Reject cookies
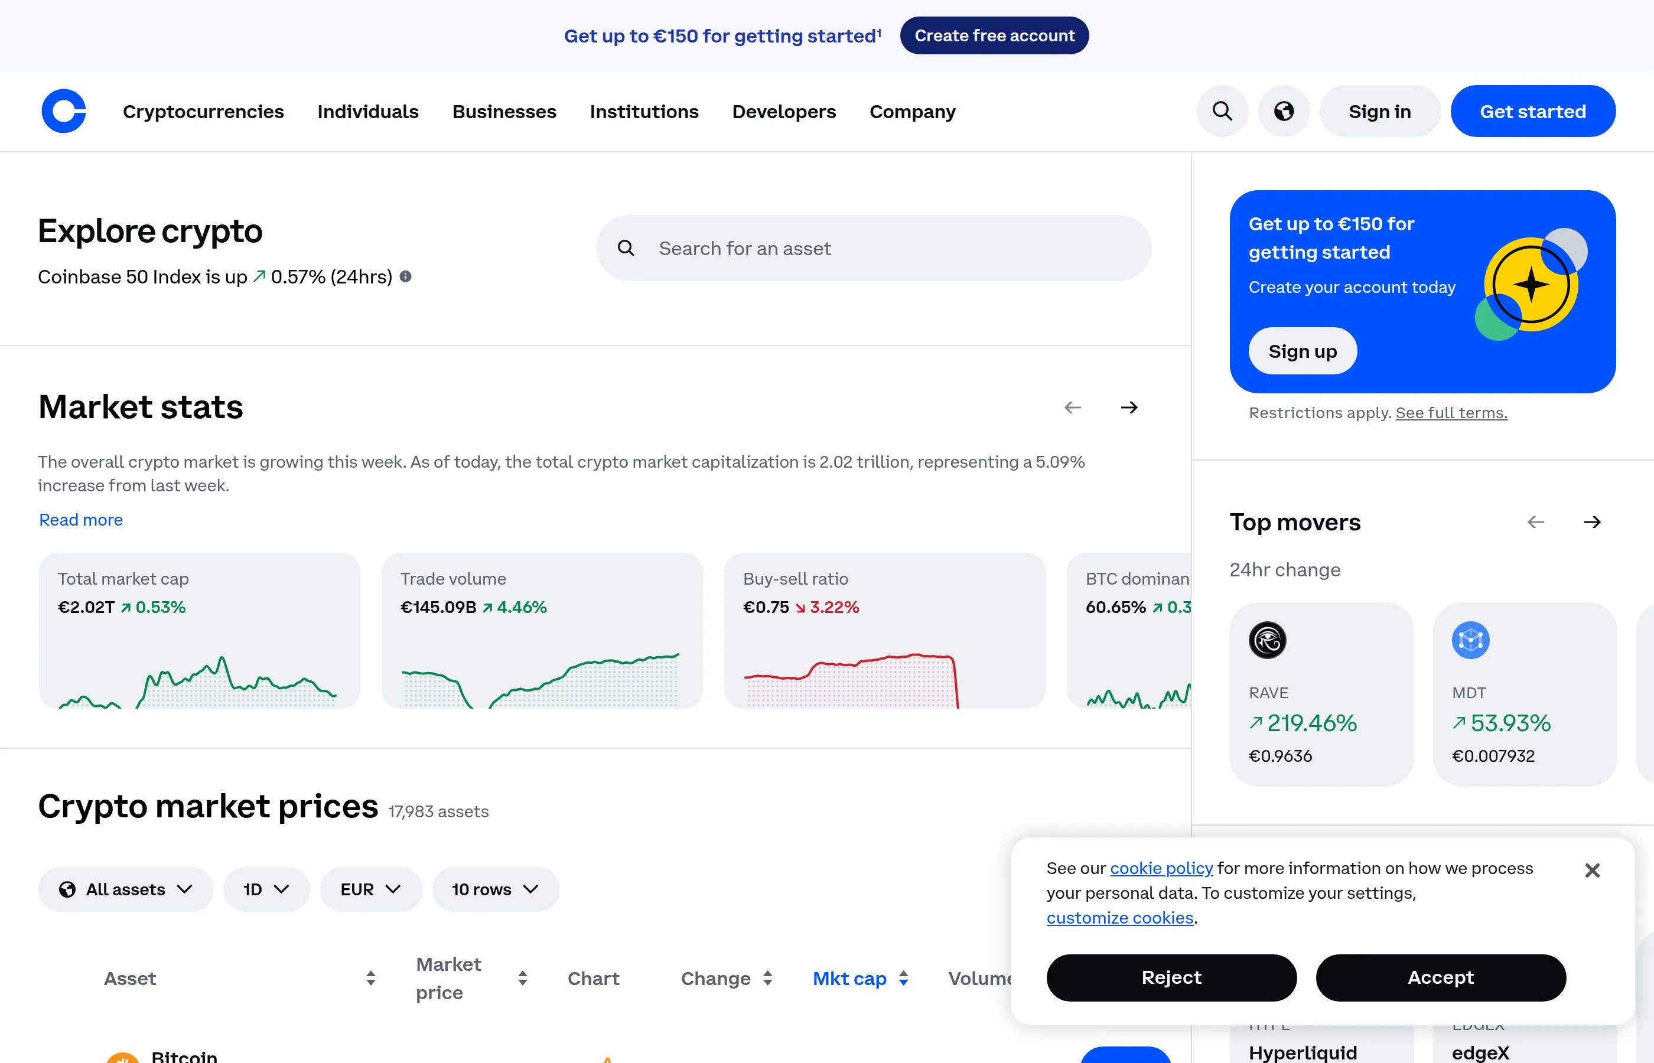 pos(1171,977)
